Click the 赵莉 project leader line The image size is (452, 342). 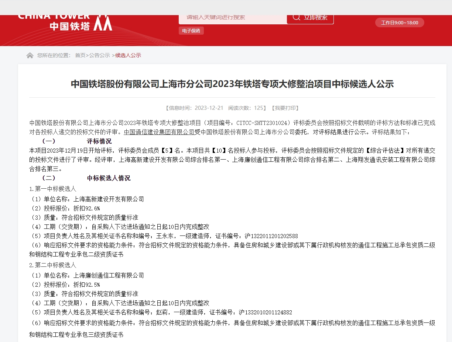pos(161,312)
